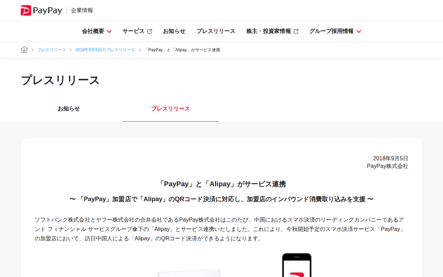443x277 pixels.
Task: Open お知らせ in the top navigation
Action: pos(174,31)
